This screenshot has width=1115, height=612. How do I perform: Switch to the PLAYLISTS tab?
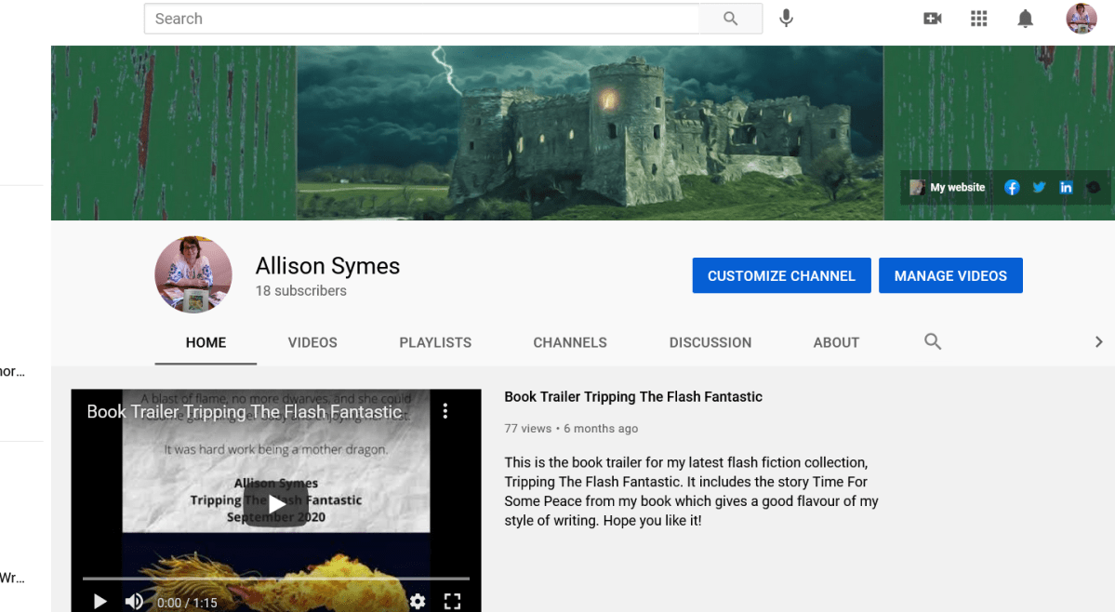point(435,342)
